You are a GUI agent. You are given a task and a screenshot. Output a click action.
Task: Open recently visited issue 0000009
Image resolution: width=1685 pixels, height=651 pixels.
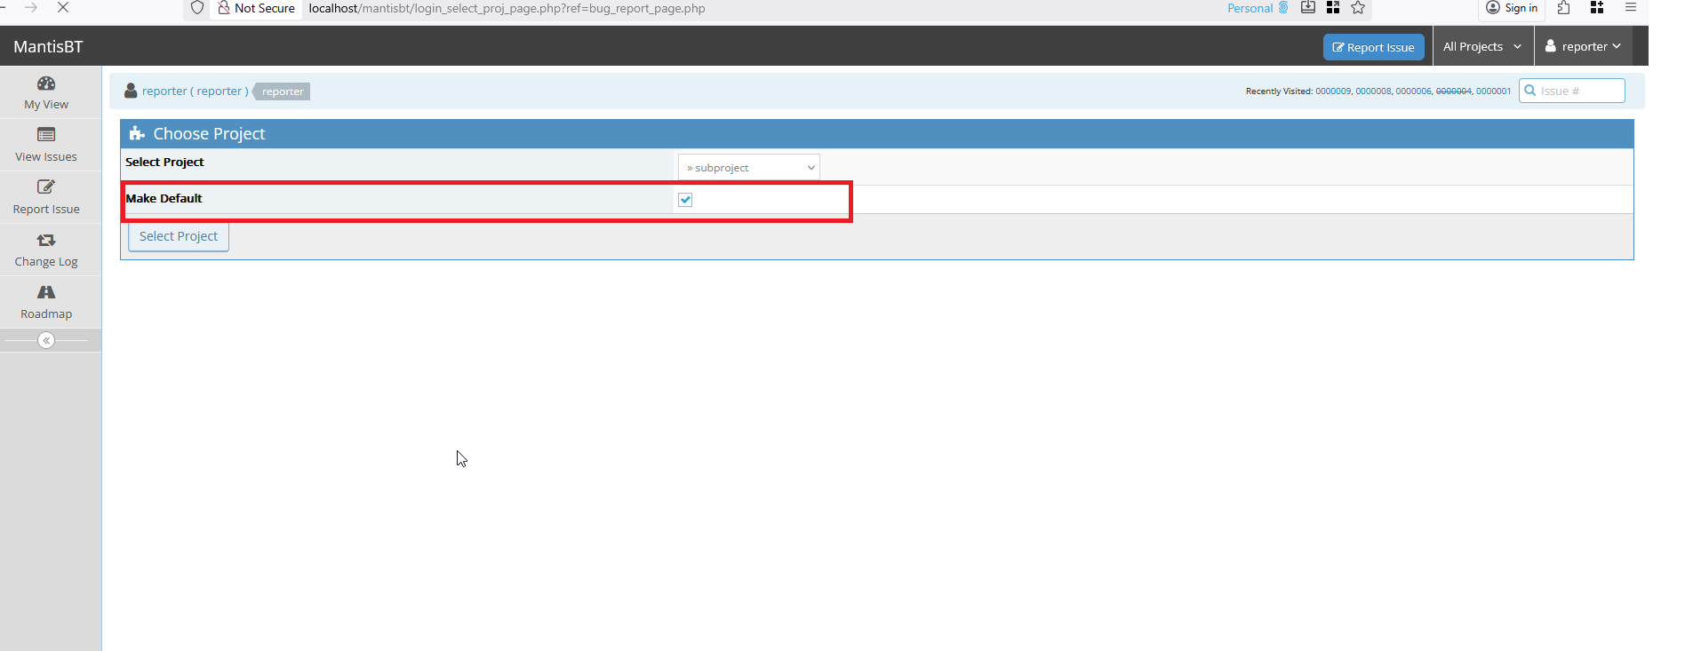click(x=1332, y=91)
